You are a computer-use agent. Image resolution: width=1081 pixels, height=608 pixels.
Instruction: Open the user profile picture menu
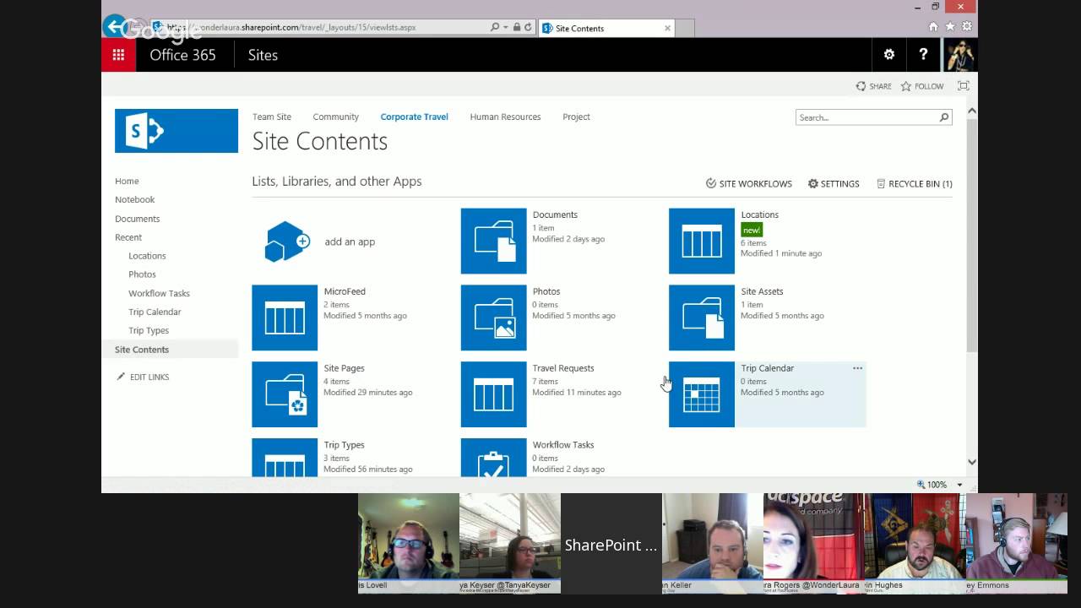(959, 55)
